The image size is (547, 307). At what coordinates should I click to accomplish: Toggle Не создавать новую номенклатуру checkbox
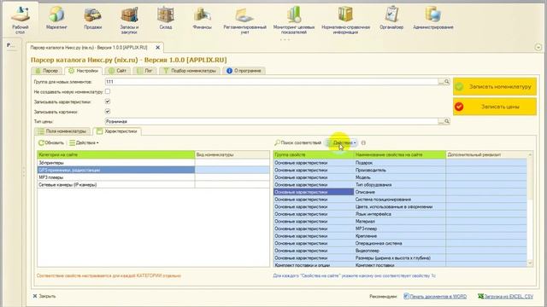coord(108,91)
